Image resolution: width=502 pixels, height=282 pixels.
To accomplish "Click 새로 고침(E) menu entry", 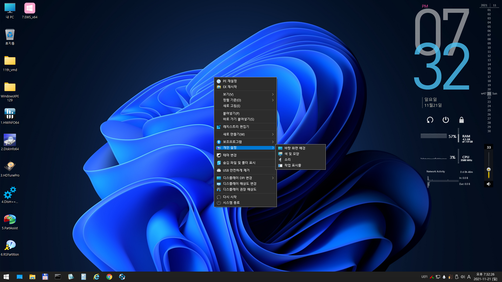I will coord(245,106).
